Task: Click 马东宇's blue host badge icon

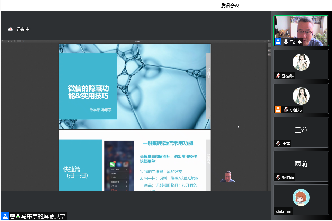Action: (x=278, y=42)
